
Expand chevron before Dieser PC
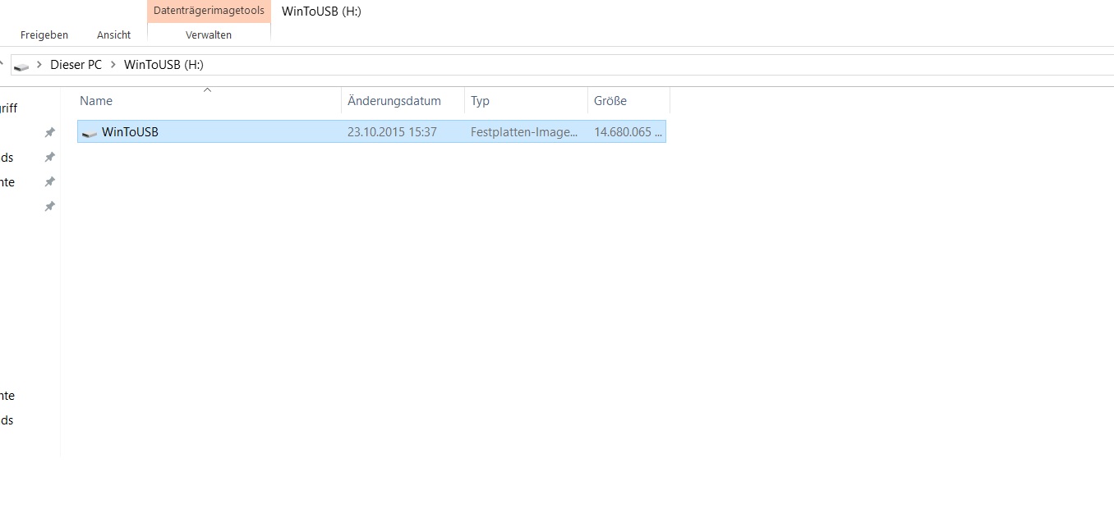click(39, 65)
